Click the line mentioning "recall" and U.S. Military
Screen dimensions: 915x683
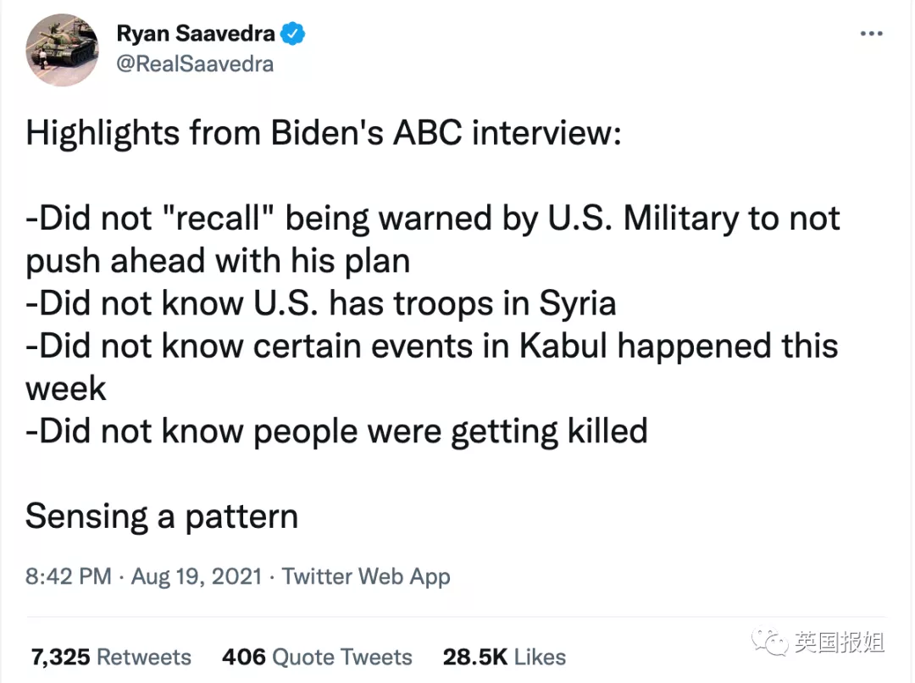coord(433,219)
